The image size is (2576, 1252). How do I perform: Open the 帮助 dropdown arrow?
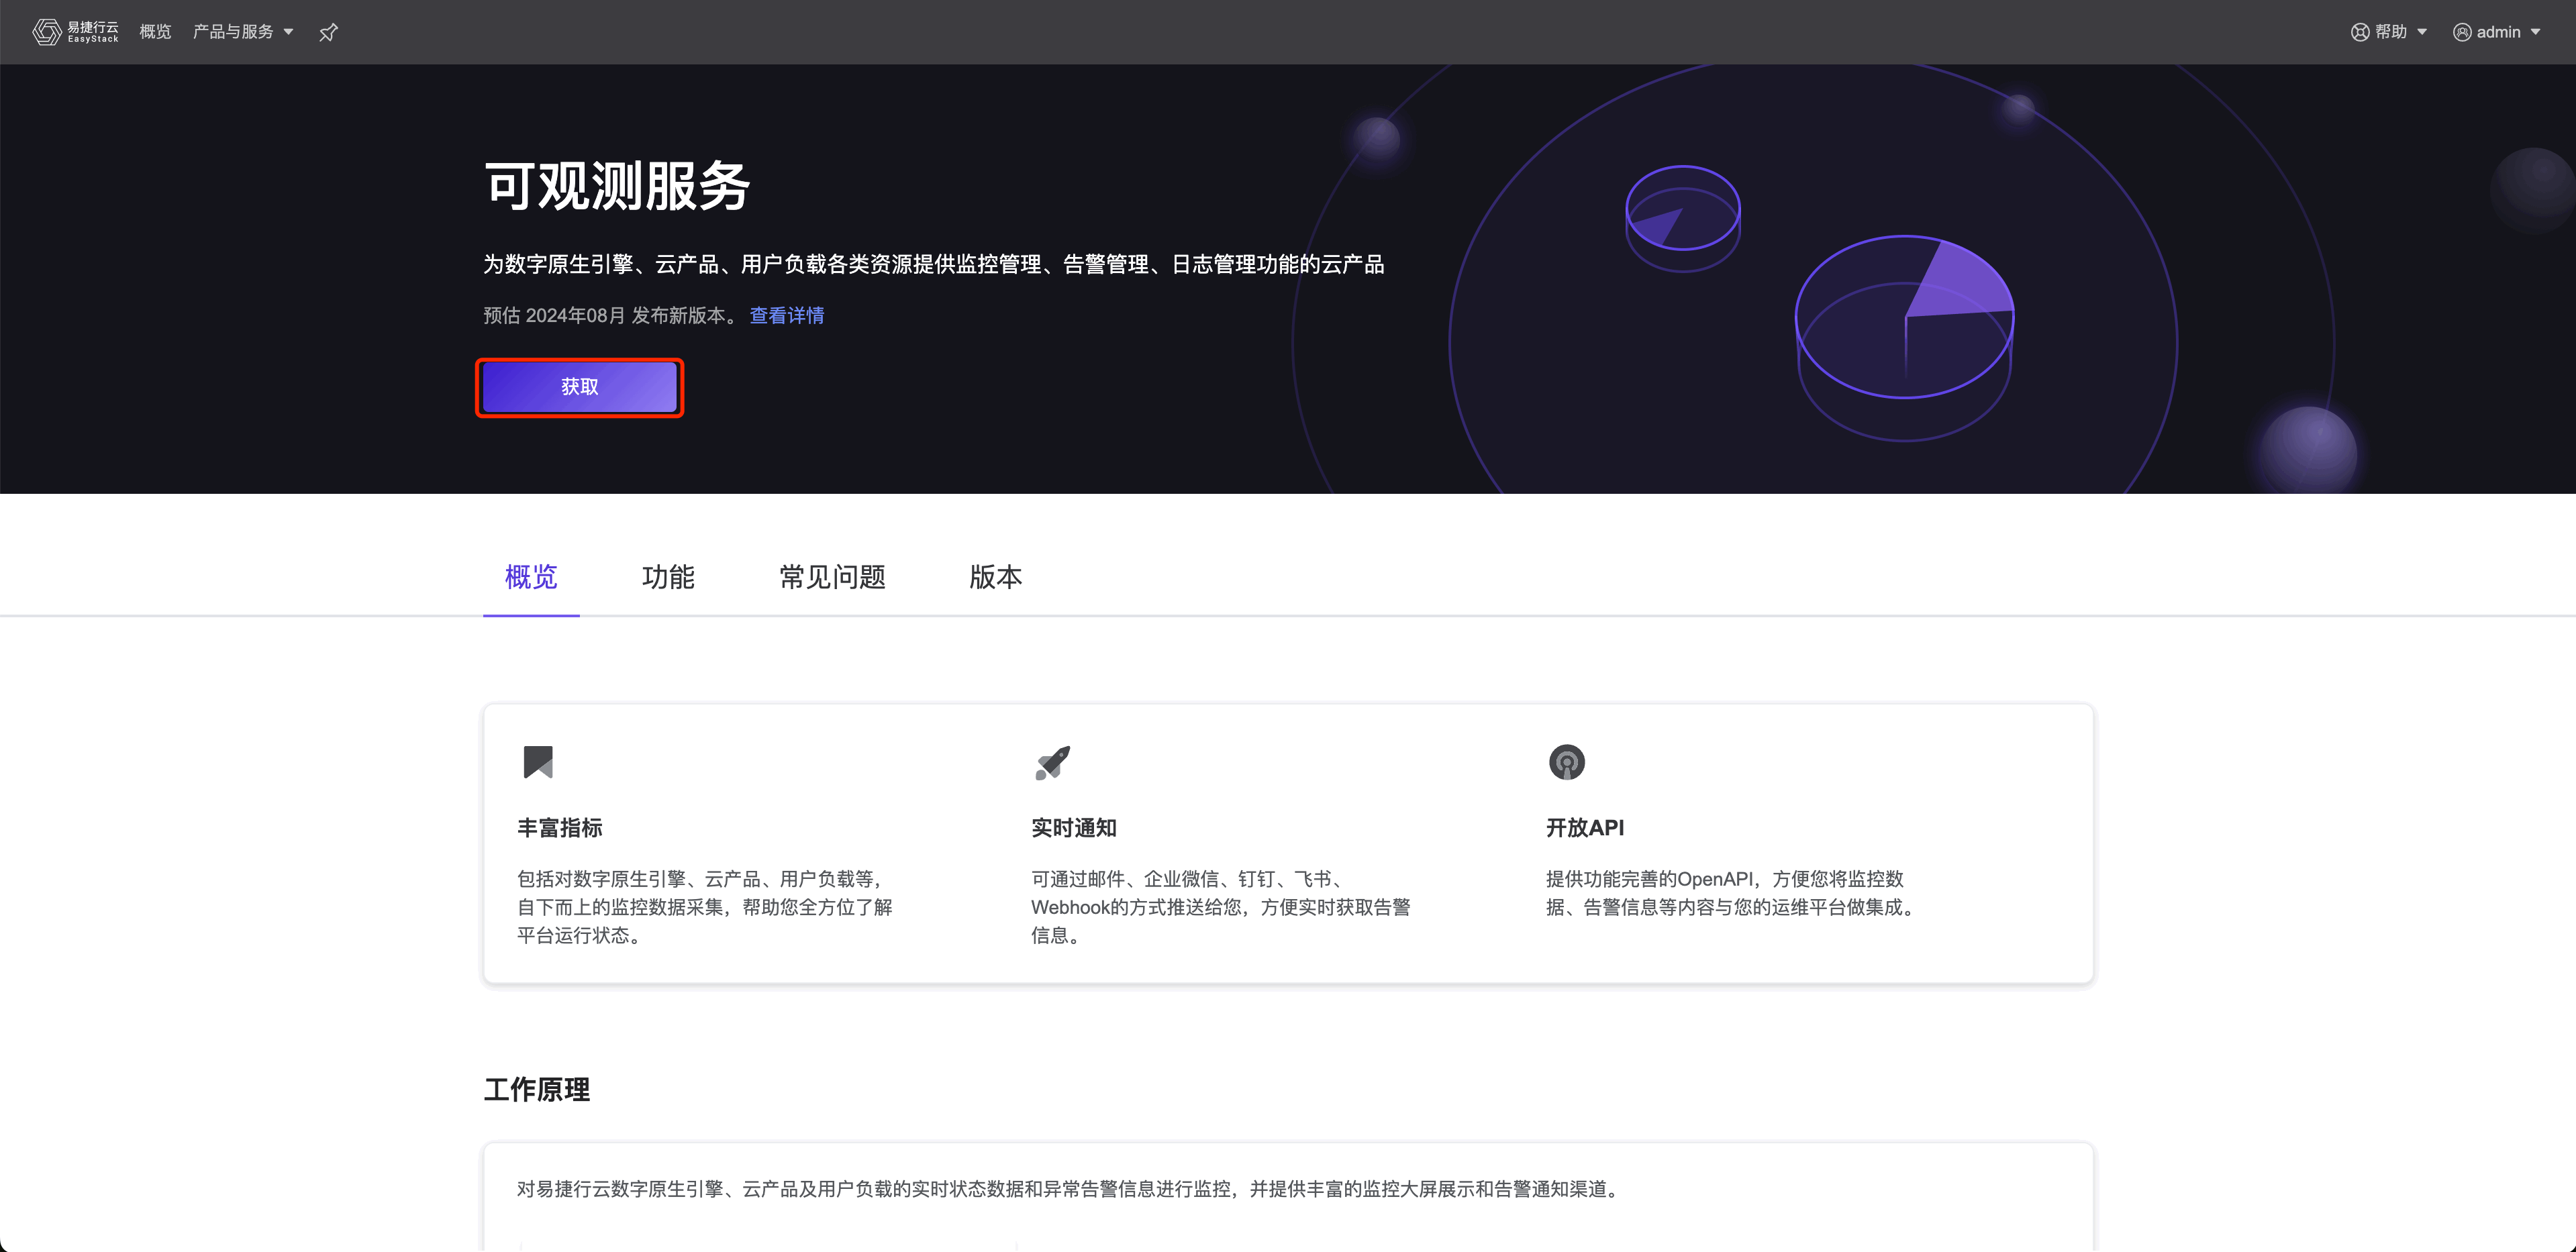pyautogui.click(x=2422, y=32)
